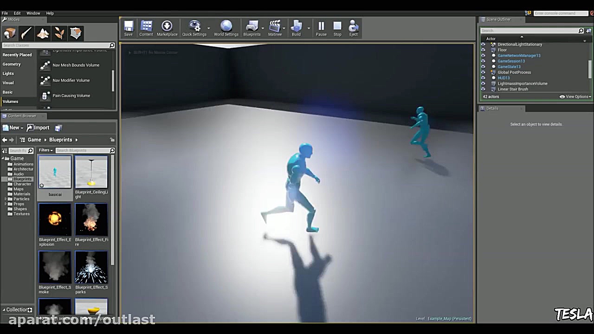Viewport: 594px width, 334px height.
Task: Switch to Foliage mode
Action: [x=59, y=32]
